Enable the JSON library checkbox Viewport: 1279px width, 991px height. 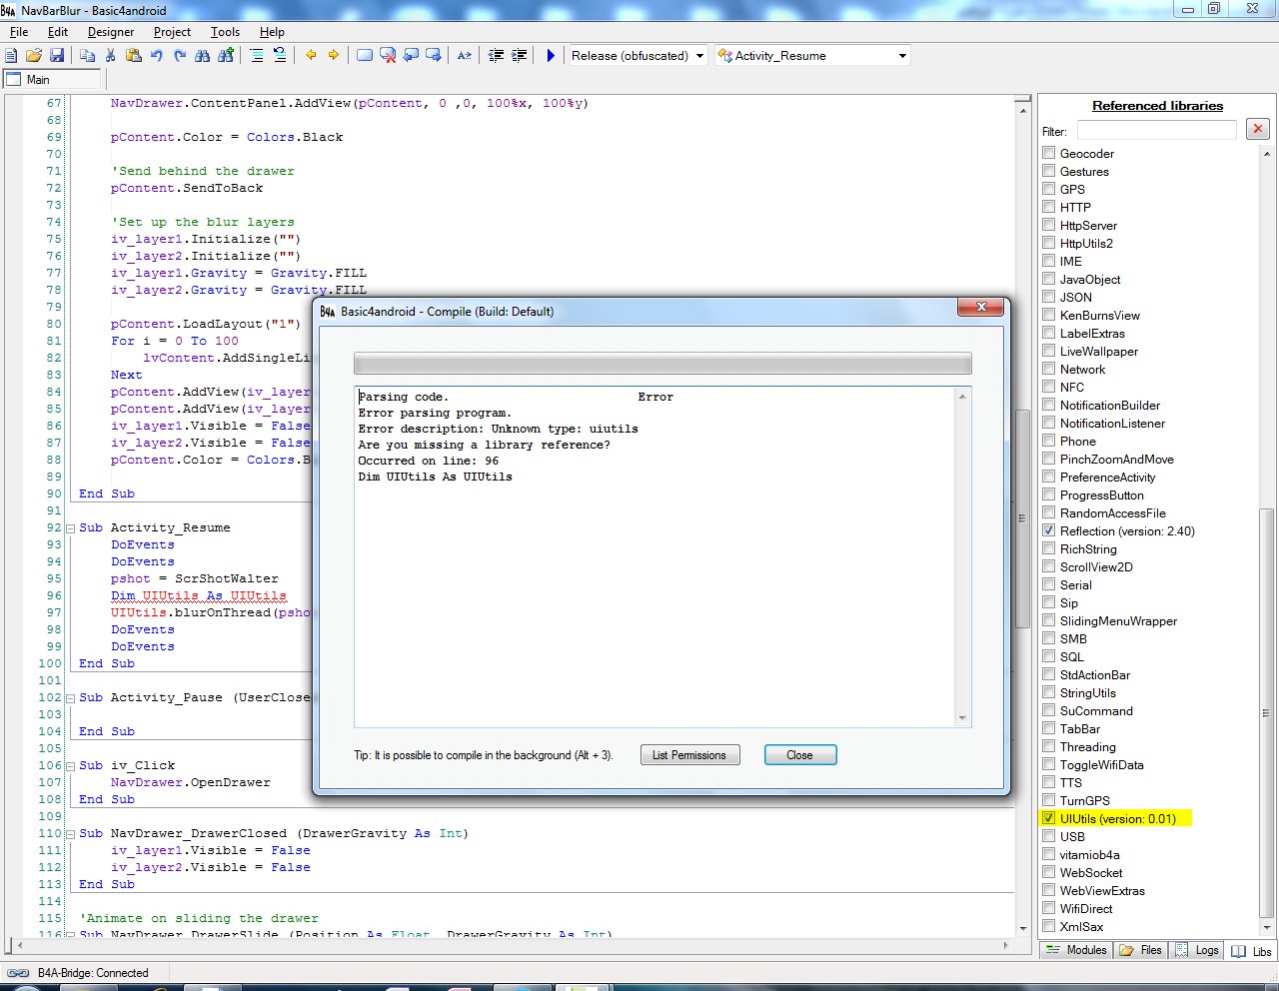[1049, 297]
